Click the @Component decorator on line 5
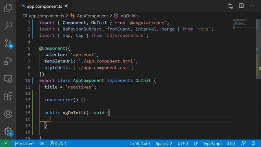The image size is (261, 147). pos(52,48)
